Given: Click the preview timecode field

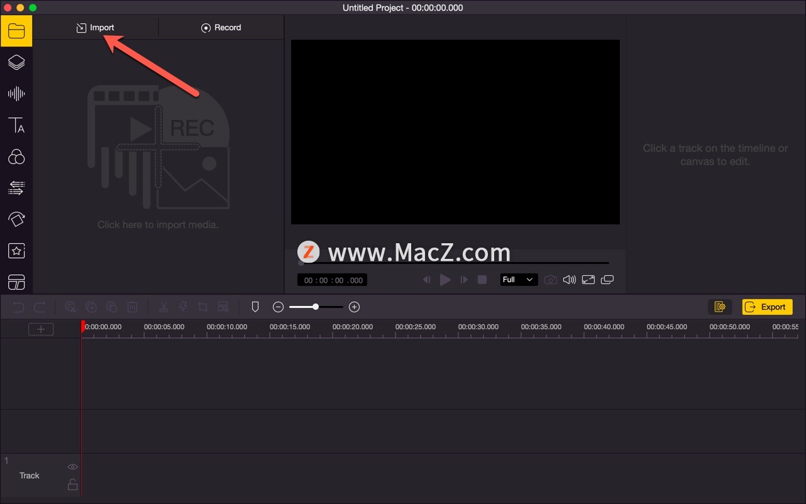Looking at the screenshot, I should point(333,280).
